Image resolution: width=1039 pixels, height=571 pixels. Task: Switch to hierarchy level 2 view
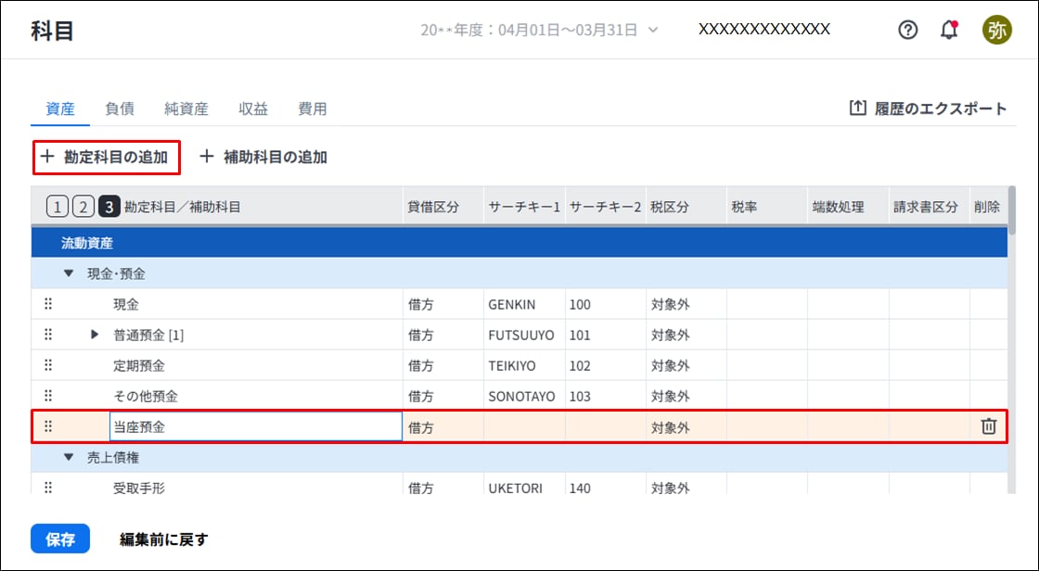click(x=83, y=207)
